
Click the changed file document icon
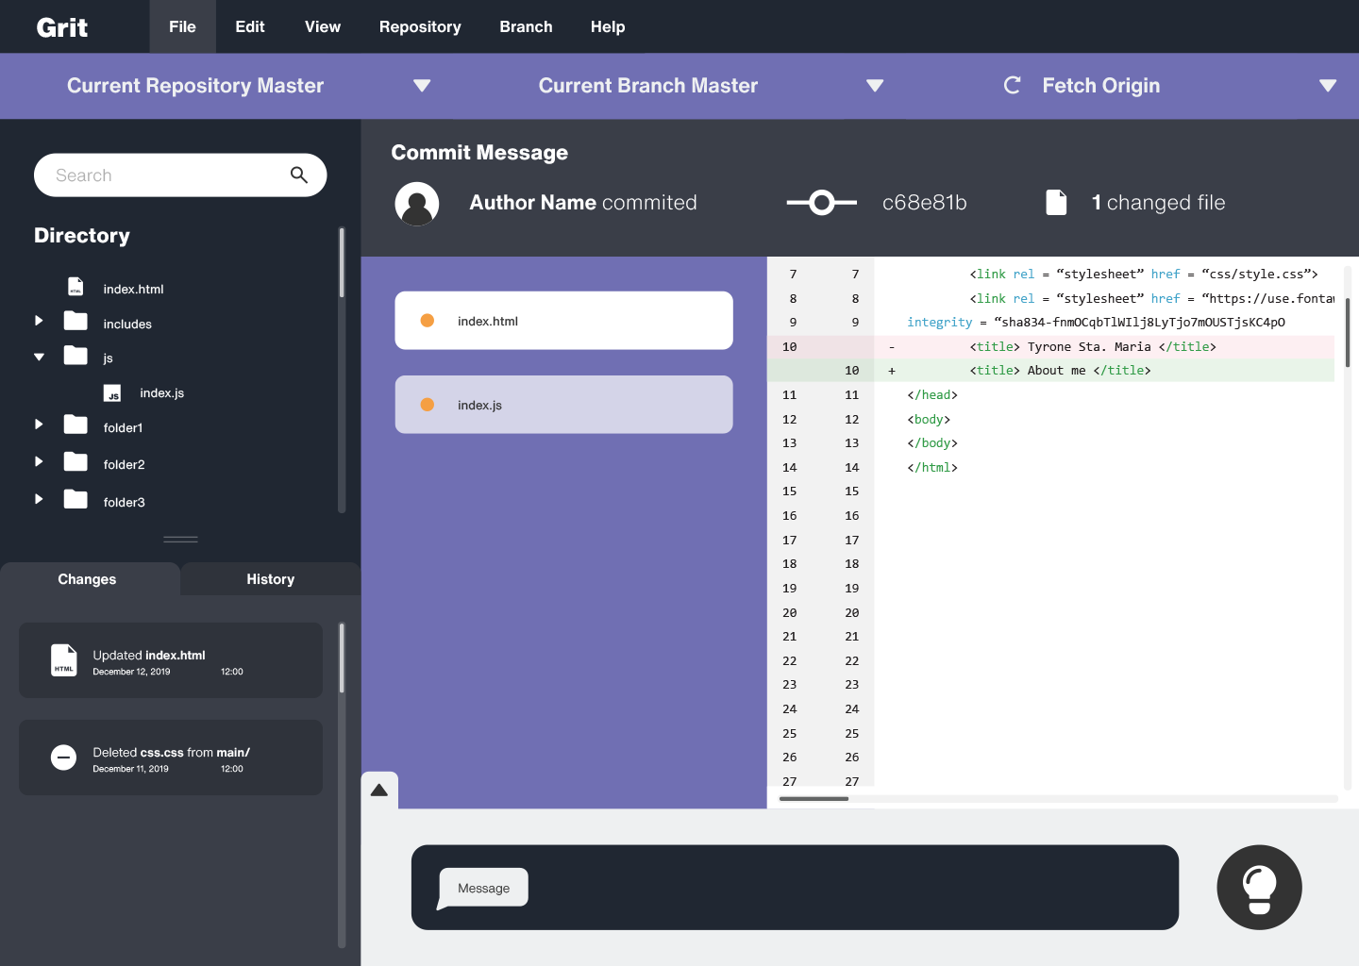(x=1056, y=203)
